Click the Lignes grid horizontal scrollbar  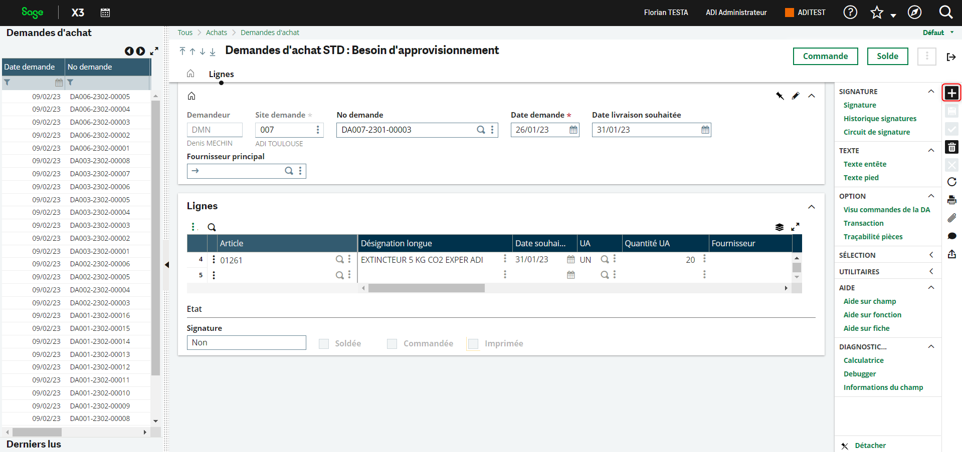(426, 288)
